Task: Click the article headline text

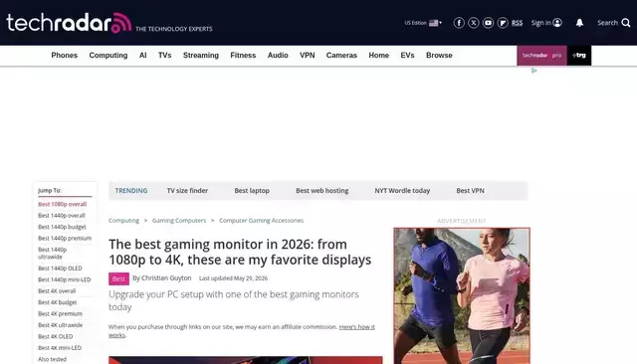Action: point(240,252)
